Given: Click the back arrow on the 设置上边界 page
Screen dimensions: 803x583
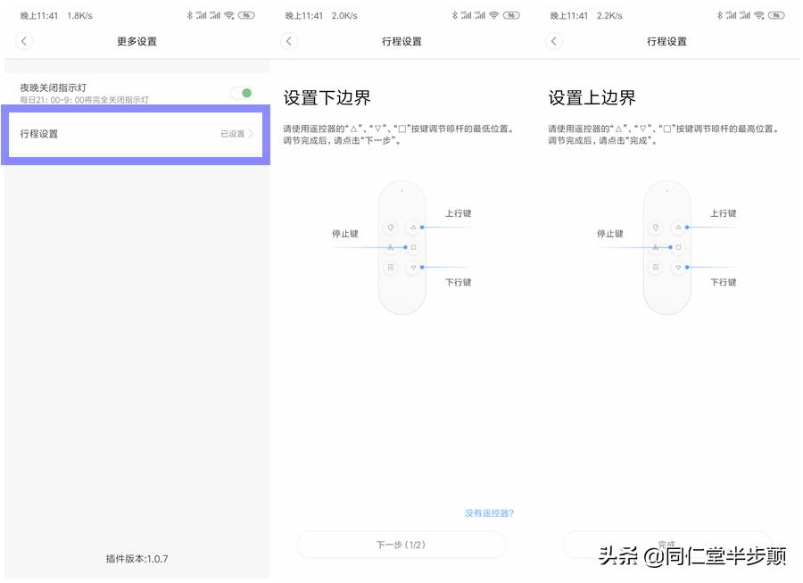Looking at the screenshot, I should pyautogui.click(x=553, y=41).
